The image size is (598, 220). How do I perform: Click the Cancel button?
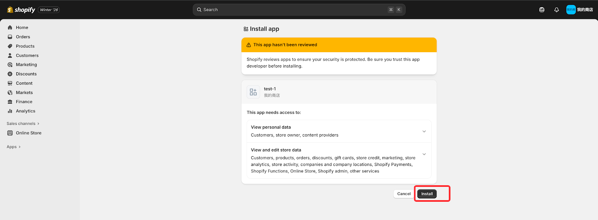click(x=404, y=194)
